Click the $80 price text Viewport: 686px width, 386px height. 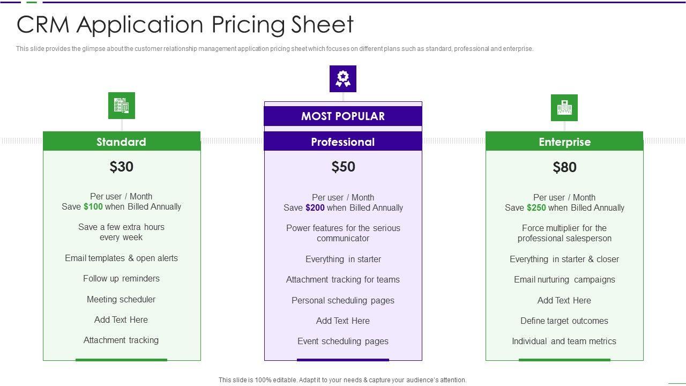pyautogui.click(x=564, y=167)
